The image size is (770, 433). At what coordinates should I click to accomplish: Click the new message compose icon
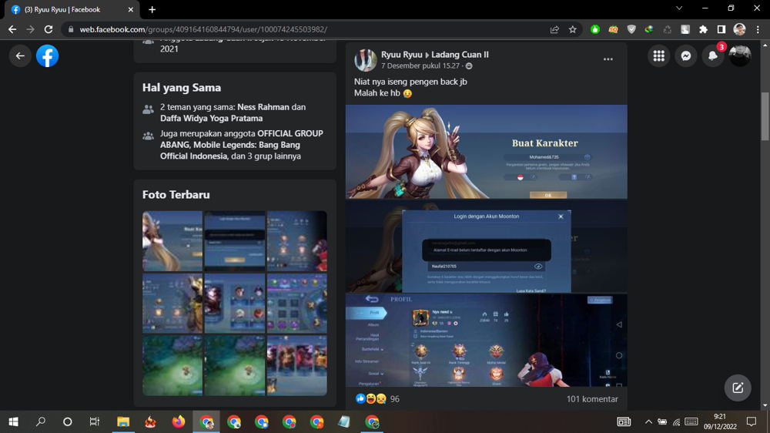pyautogui.click(x=738, y=388)
